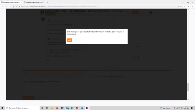Show site security info via padlock icon

[14, 7]
